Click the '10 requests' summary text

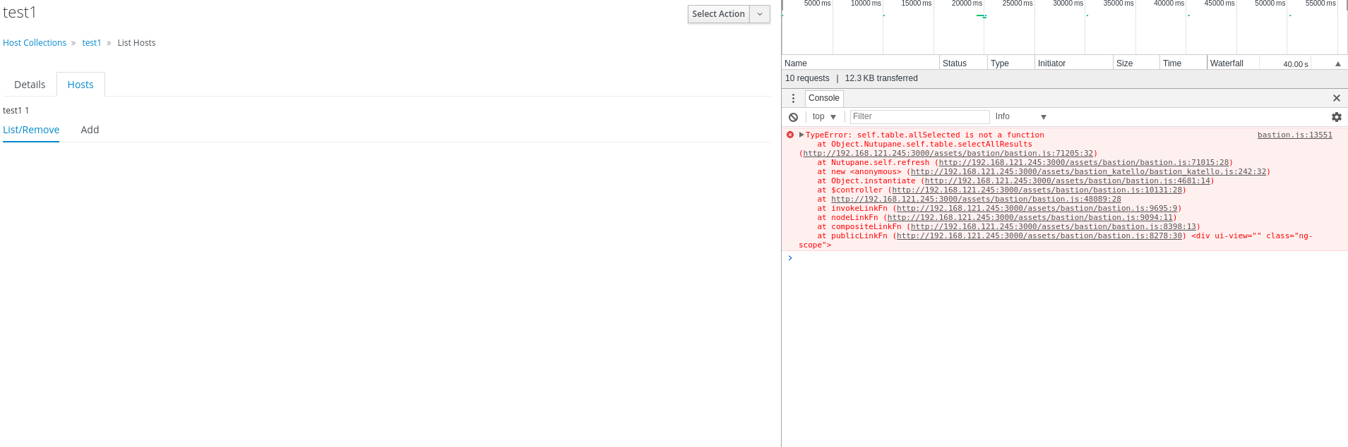coord(807,79)
